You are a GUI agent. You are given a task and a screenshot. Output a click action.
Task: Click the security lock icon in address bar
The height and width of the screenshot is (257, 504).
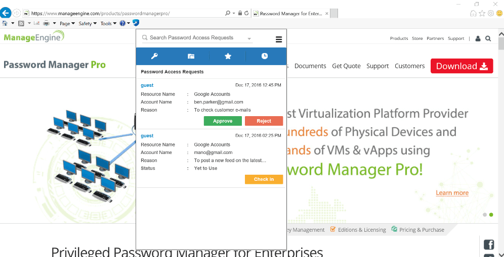240,13
